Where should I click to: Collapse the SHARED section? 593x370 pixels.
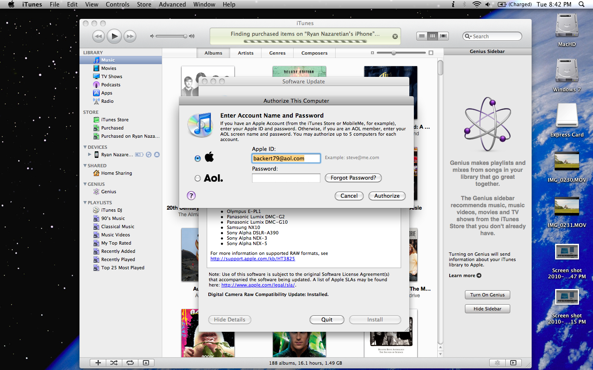pos(85,165)
